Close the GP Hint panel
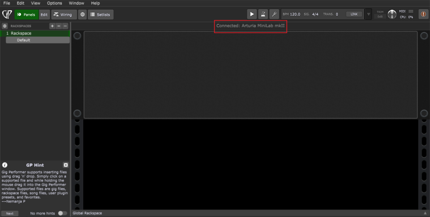Screen dimensions: 430x217 (65, 165)
